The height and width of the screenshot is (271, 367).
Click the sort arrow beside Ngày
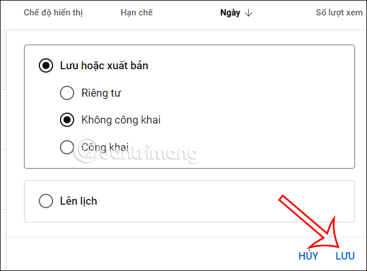248,13
